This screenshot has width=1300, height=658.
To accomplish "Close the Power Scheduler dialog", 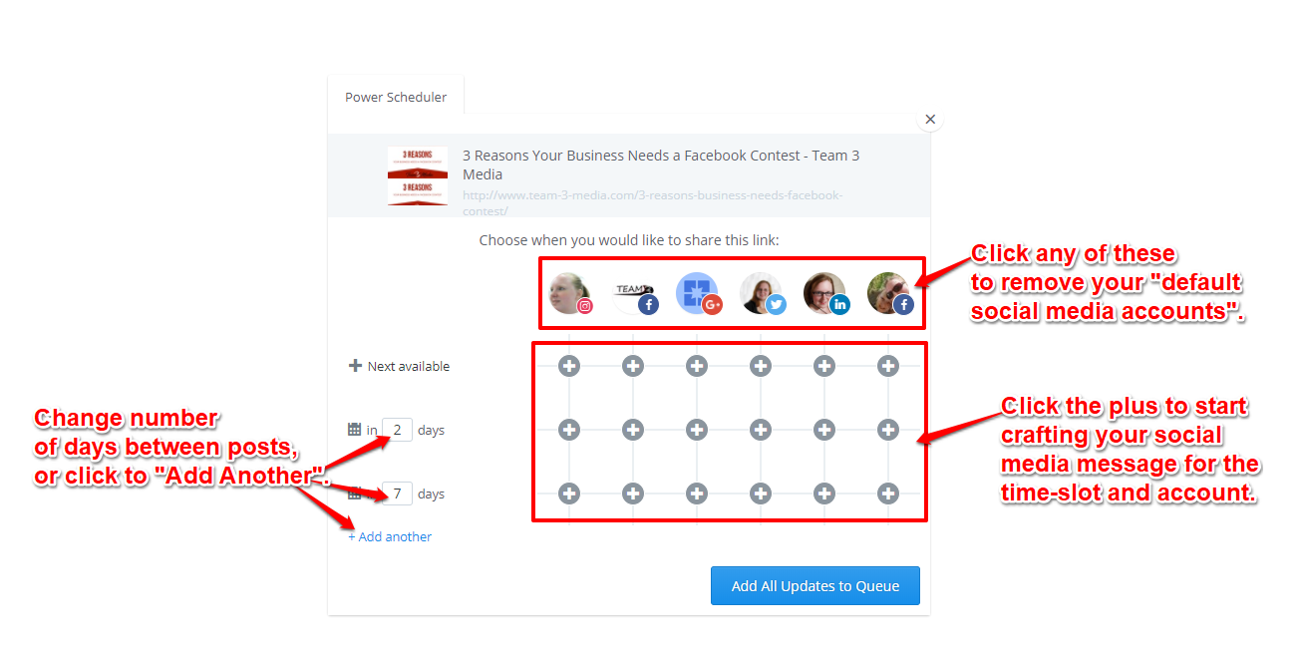I will point(930,120).
